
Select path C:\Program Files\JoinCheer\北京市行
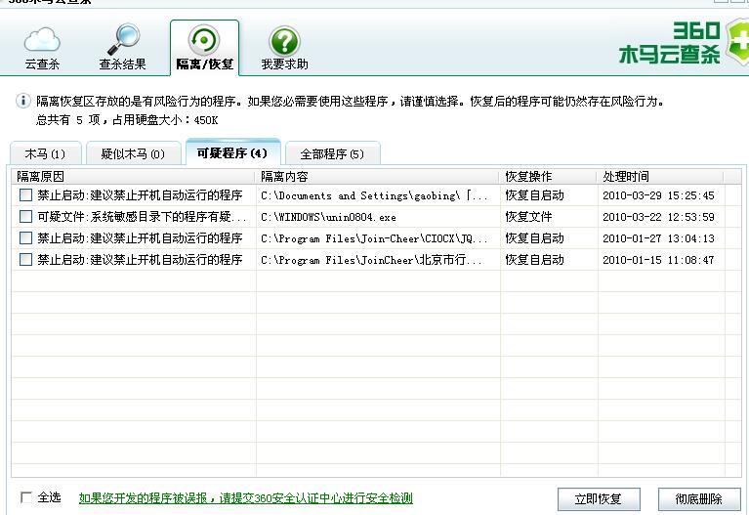click(x=371, y=260)
